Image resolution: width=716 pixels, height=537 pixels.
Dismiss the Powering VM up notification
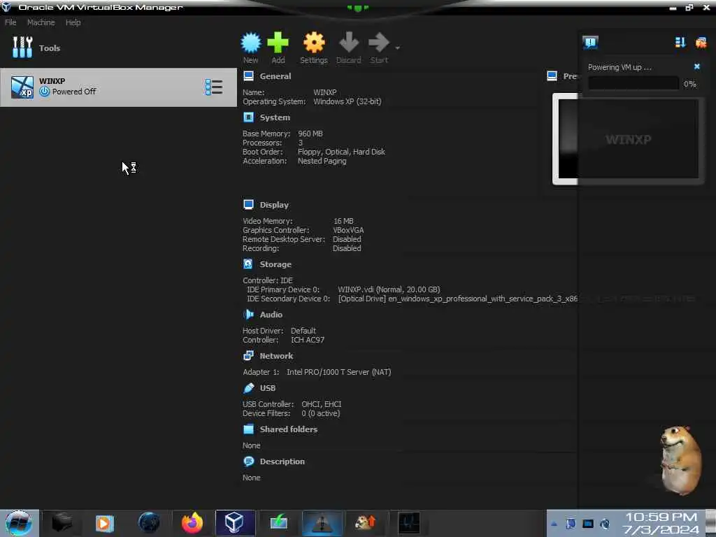pos(697,66)
